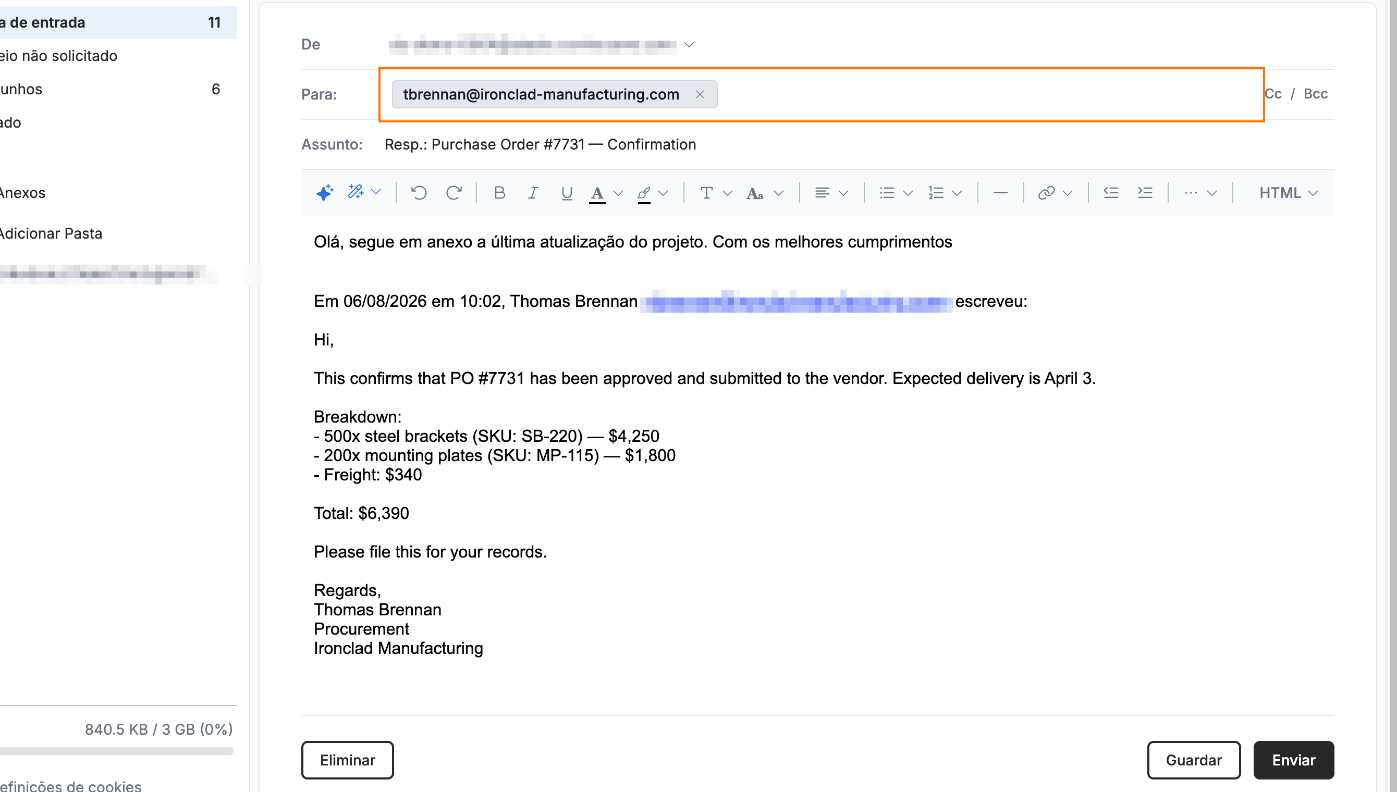
Task: Click the undo arrow icon
Action: point(419,193)
